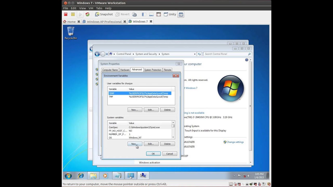Power off VM with red stop icon
333x187 pixels.
(66, 15)
